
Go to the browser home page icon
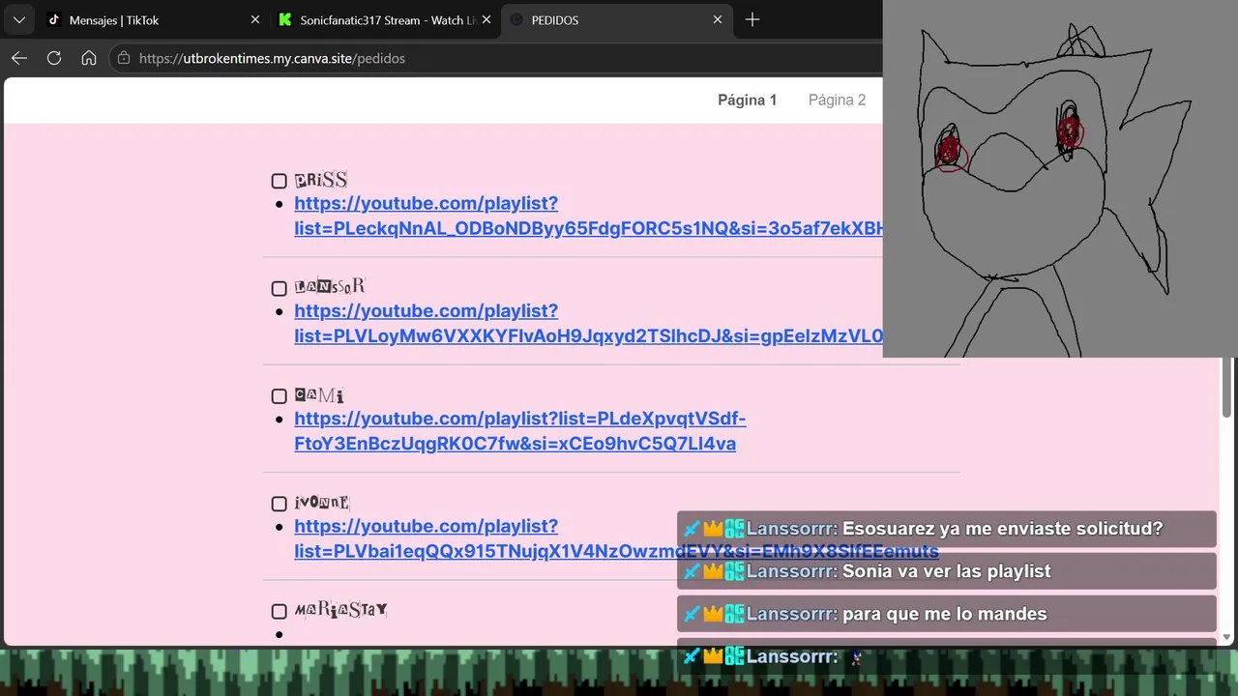89,58
